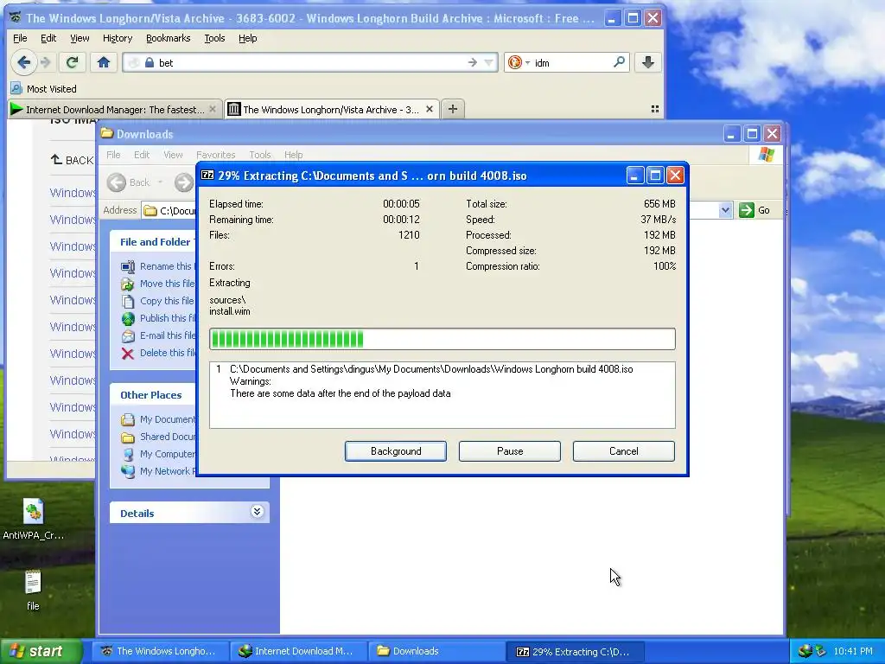The width and height of the screenshot is (885, 664).
Task: Pause the 7-Zip extraction
Action: 510,451
